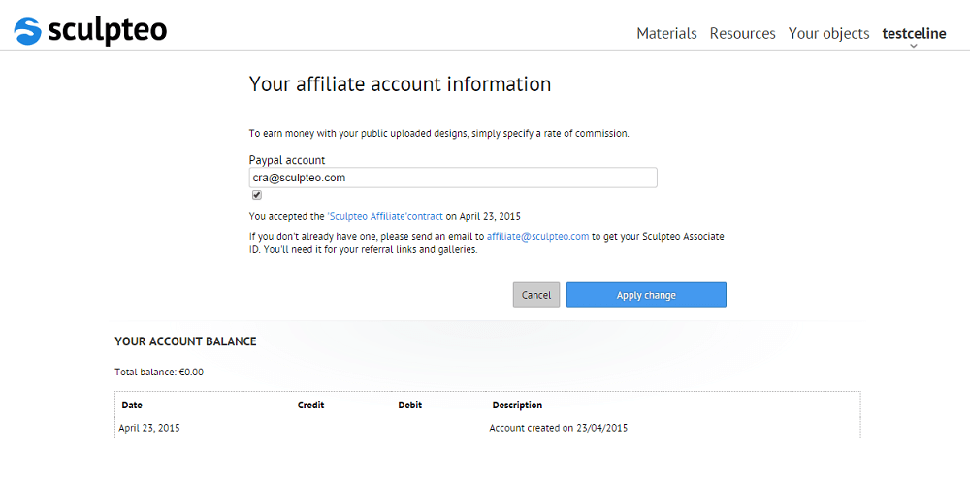Click the 'Your affiliate account information' heading
970x487 pixels.
[x=400, y=84]
